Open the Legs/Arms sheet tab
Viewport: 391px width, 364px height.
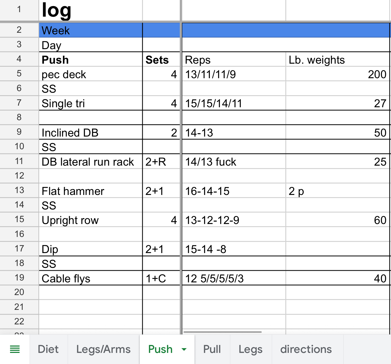pos(103,349)
